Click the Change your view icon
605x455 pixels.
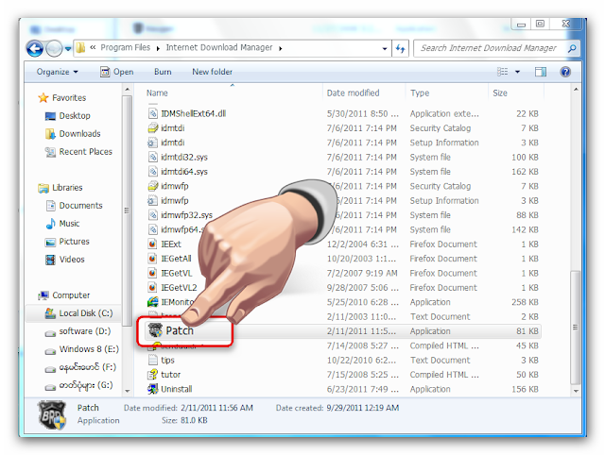point(502,72)
